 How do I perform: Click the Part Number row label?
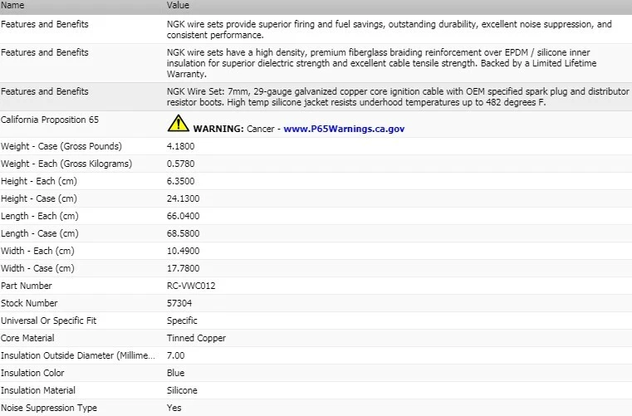pyautogui.click(x=27, y=286)
